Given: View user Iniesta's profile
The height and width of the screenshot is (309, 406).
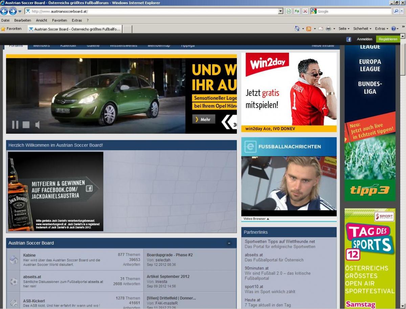Looking at the screenshot, I should point(161,282).
